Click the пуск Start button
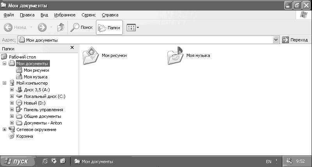 [18, 162]
